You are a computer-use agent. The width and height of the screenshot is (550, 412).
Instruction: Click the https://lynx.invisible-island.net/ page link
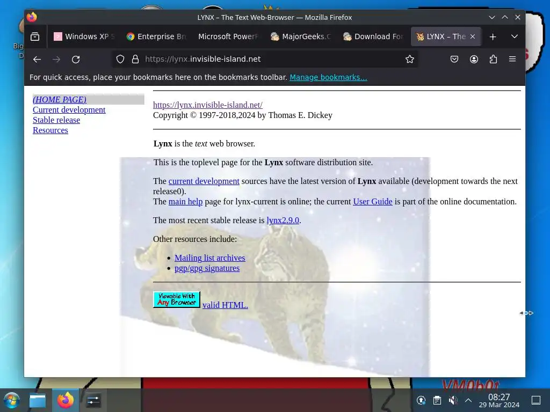(208, 105)
